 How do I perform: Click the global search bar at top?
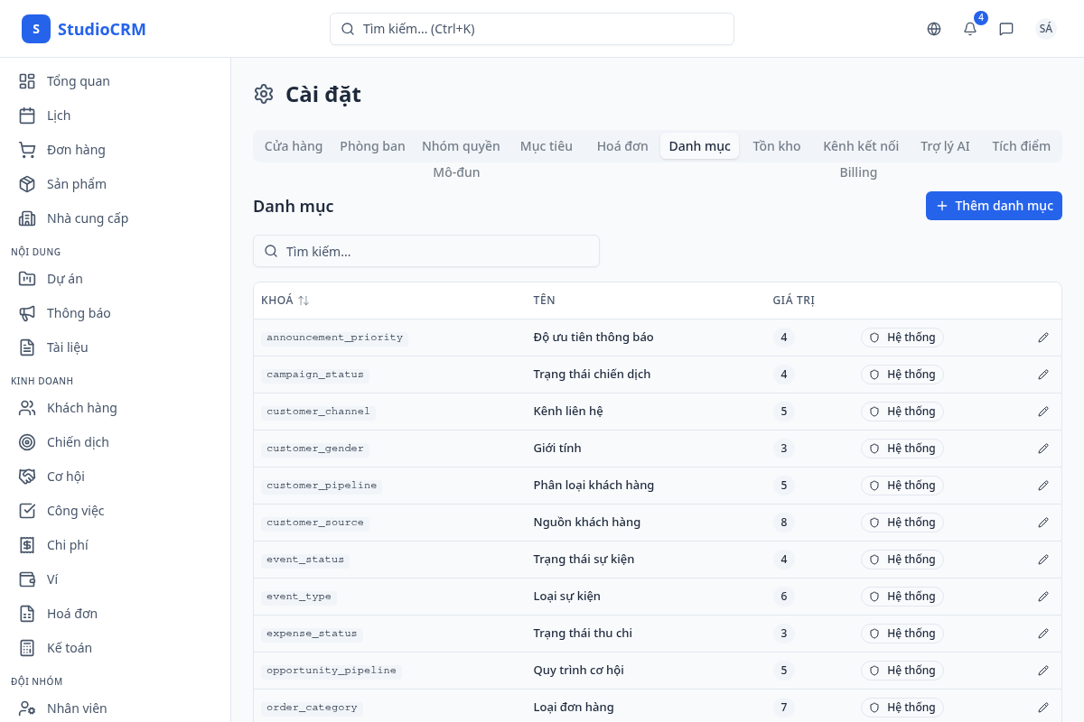[x=531, y=29]
